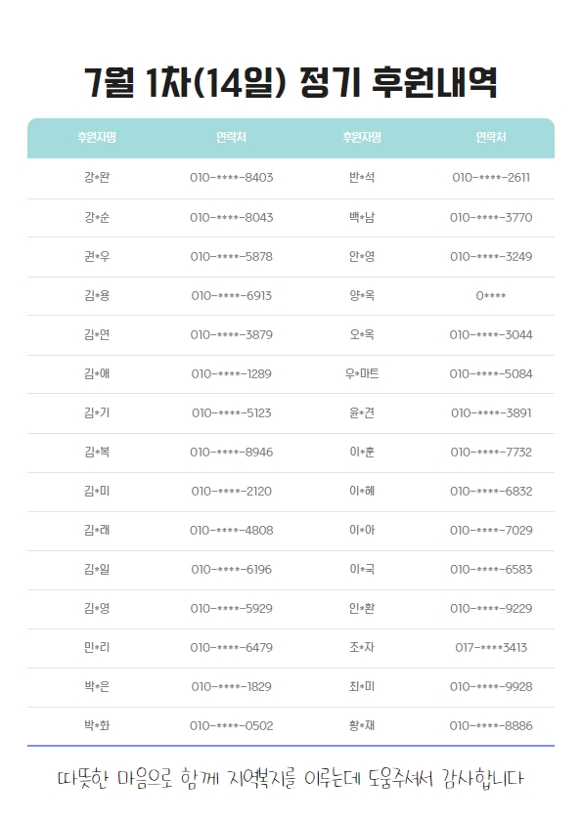
Task: Select donor name 반*석
Action: point(362,178)
